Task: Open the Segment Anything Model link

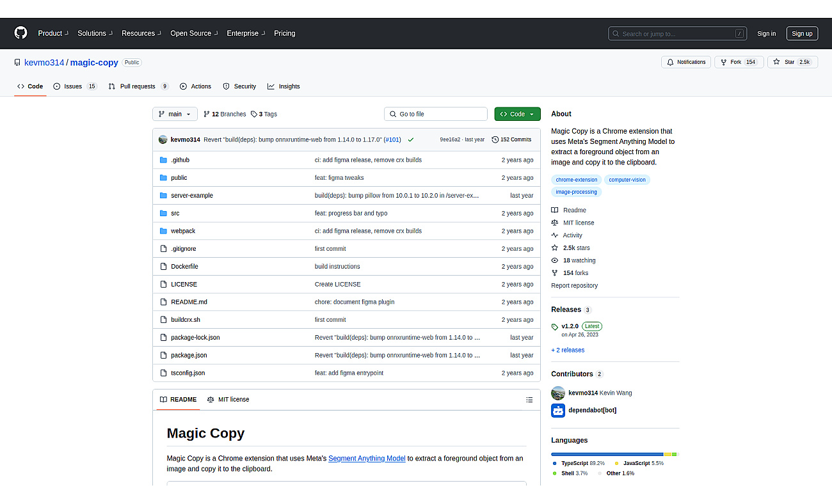Action: point(367,459)
